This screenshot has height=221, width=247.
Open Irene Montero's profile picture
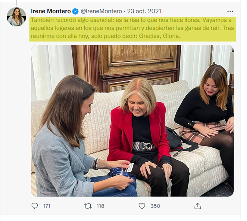coord(16,17)
